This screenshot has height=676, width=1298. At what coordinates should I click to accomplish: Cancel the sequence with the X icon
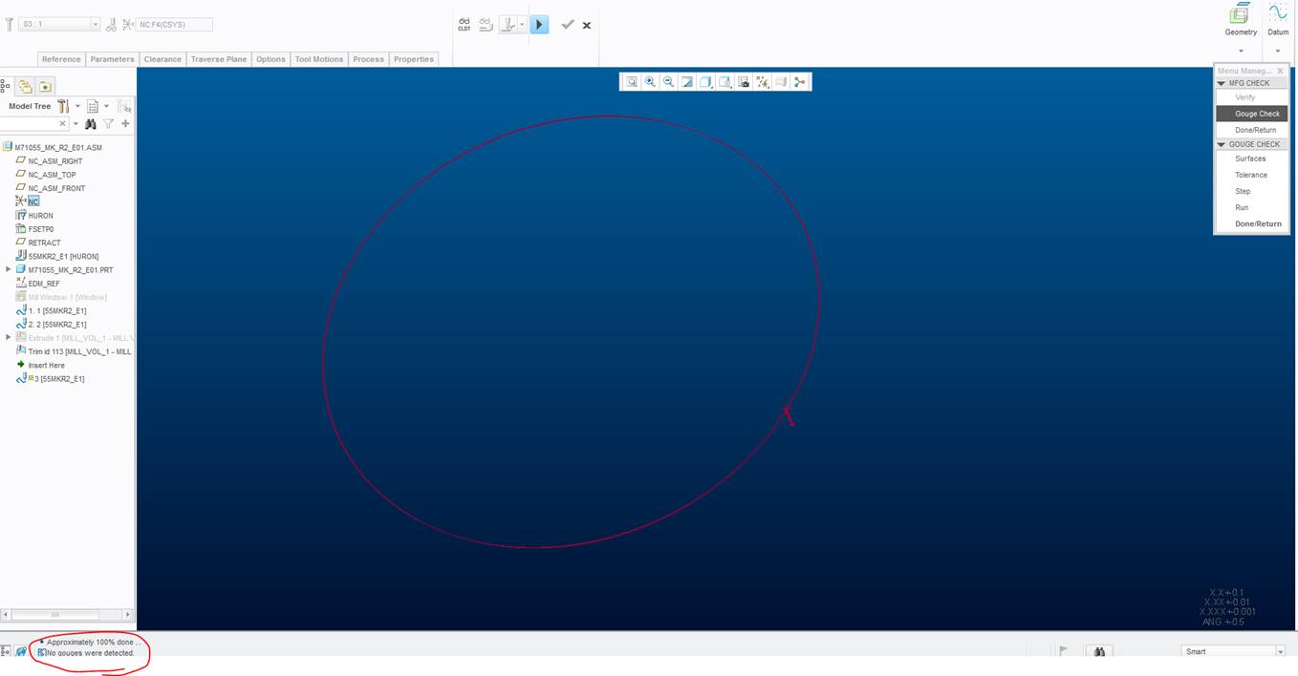[587, 25]
